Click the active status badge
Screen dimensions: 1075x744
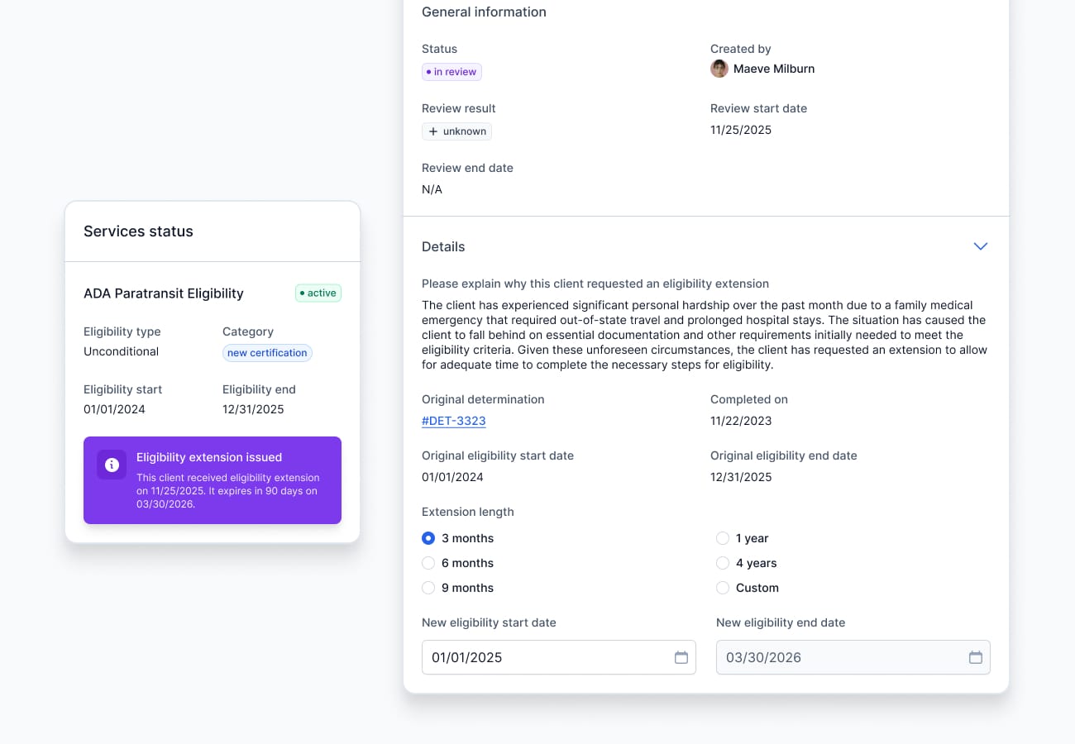tap(318, 293)
